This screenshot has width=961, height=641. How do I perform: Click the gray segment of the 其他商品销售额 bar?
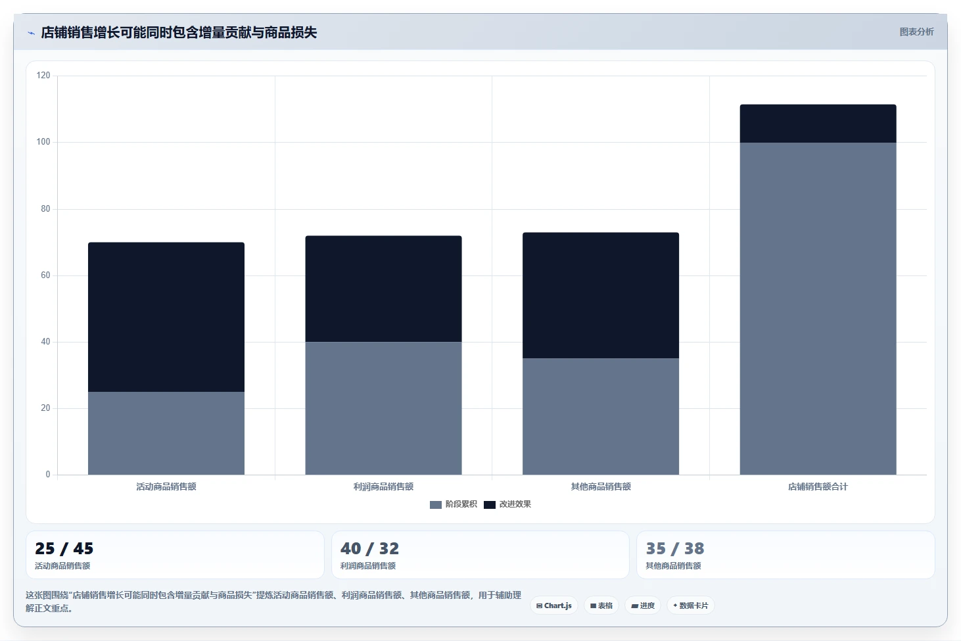pos(601,416)
